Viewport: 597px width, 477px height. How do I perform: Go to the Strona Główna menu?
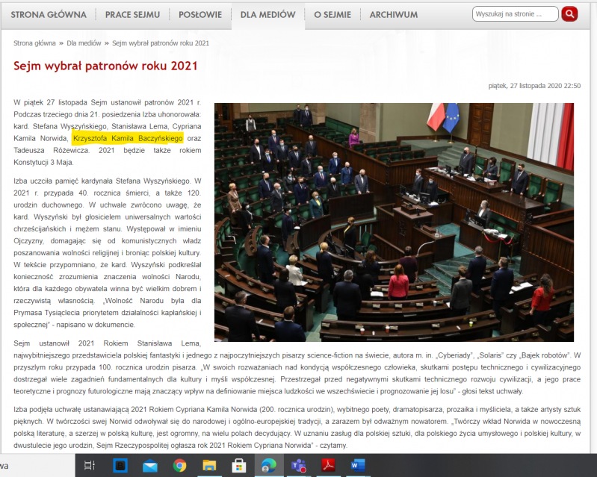tap(49, 15)
